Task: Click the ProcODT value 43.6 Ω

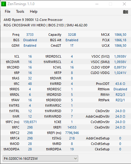Action: (x=120, y=84)
